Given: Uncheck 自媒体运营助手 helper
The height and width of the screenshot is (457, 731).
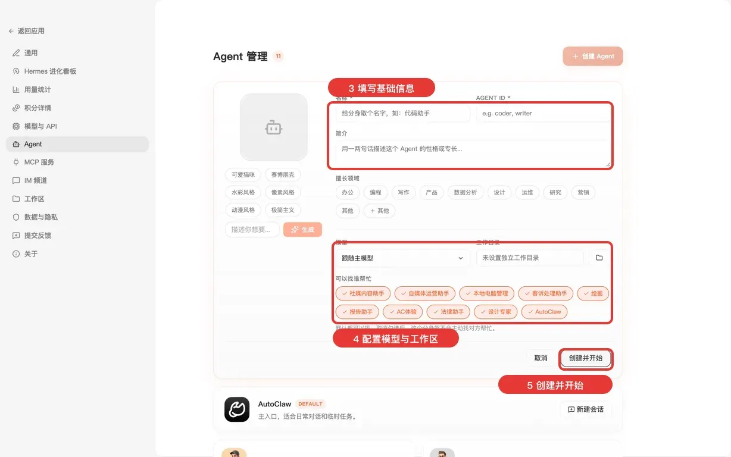Looking at the screenshot, I should [x=425, y=293].
